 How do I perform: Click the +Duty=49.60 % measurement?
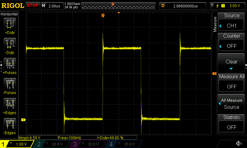pos(117,138)
